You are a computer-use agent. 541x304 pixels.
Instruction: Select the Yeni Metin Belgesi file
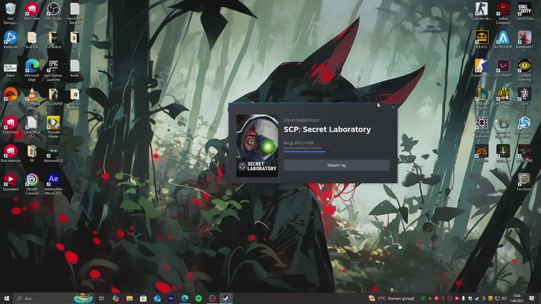75,14
